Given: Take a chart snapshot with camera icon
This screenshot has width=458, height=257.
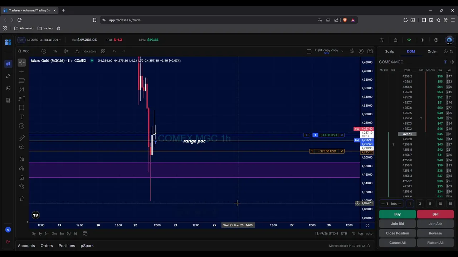Looking at the screenshot, I should pyautogui.click(x=370, y=51).
